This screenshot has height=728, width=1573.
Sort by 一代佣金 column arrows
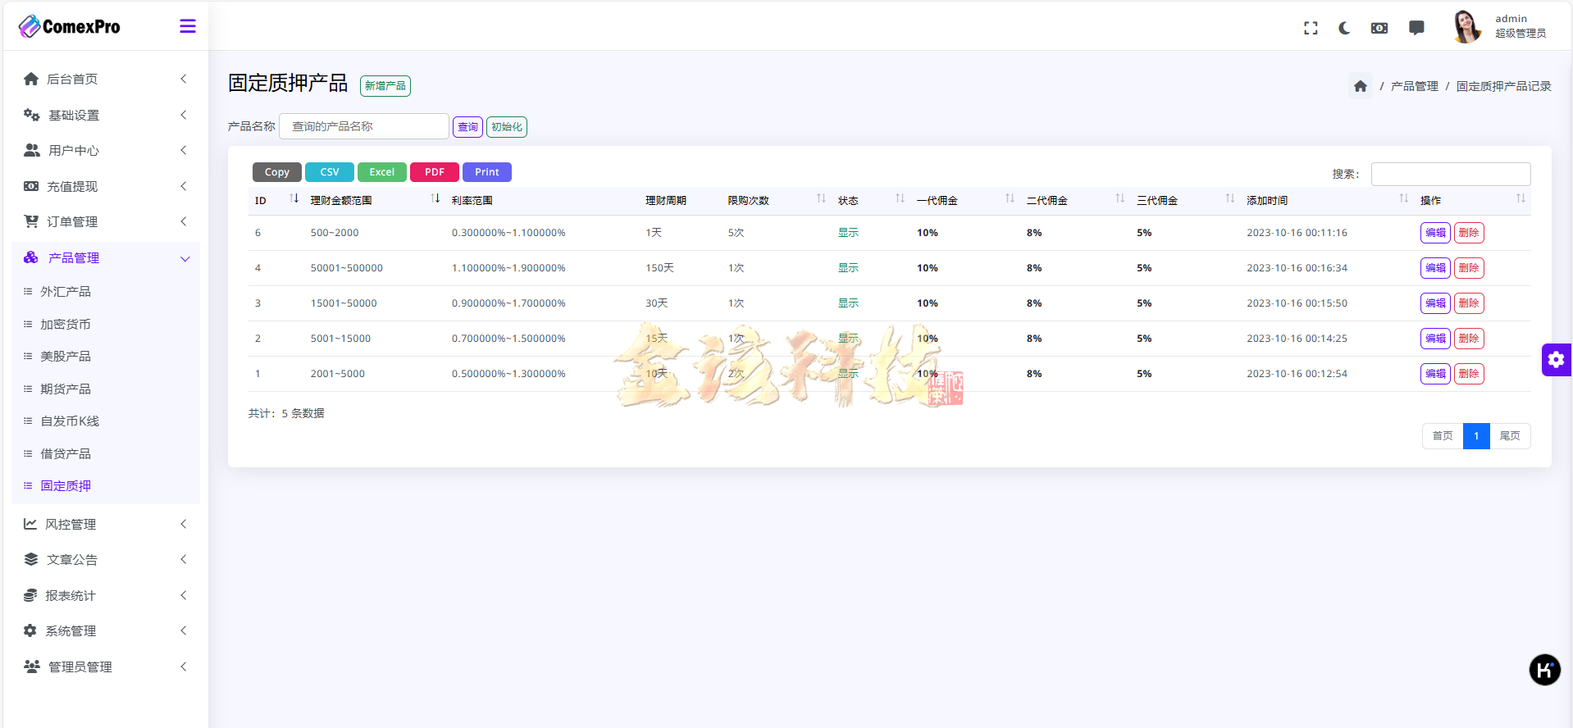click(x=1010, y=199)
